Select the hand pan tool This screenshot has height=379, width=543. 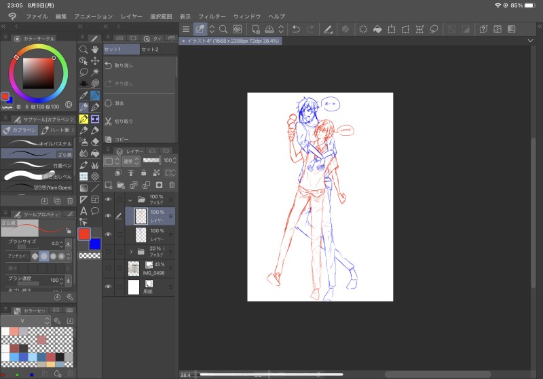(95, 49)
